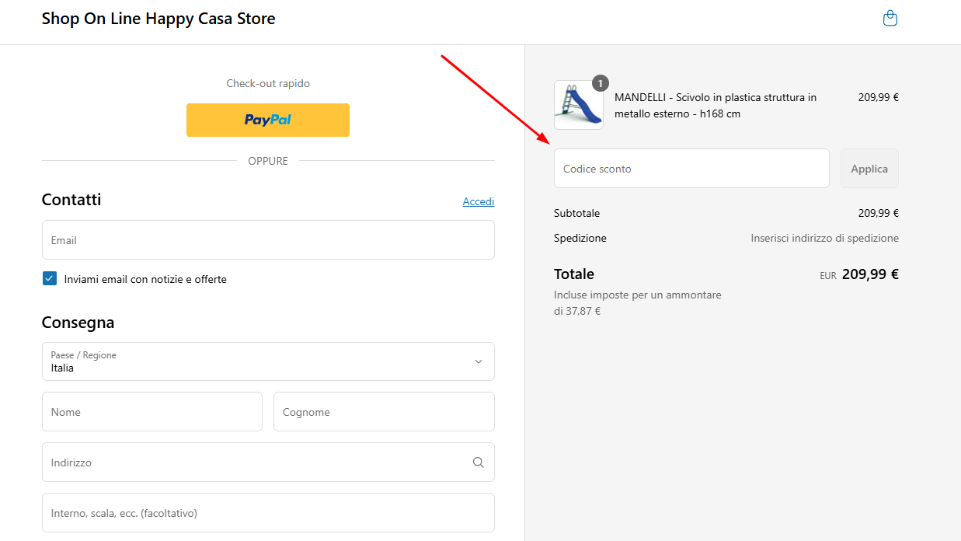Open the Paese / Regione dropdown
The height and width of the screenshot is (541, 961).
267,361
